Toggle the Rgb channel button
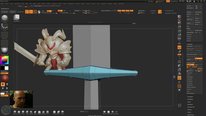 49,11
